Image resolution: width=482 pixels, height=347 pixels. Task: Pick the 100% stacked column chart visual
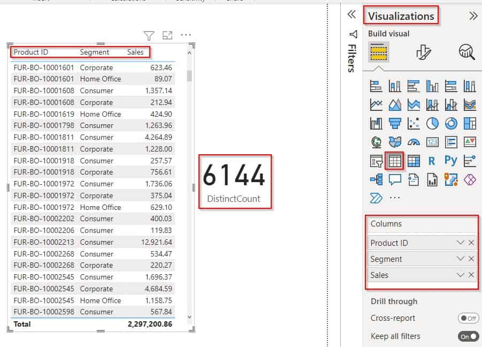point(470,86)
